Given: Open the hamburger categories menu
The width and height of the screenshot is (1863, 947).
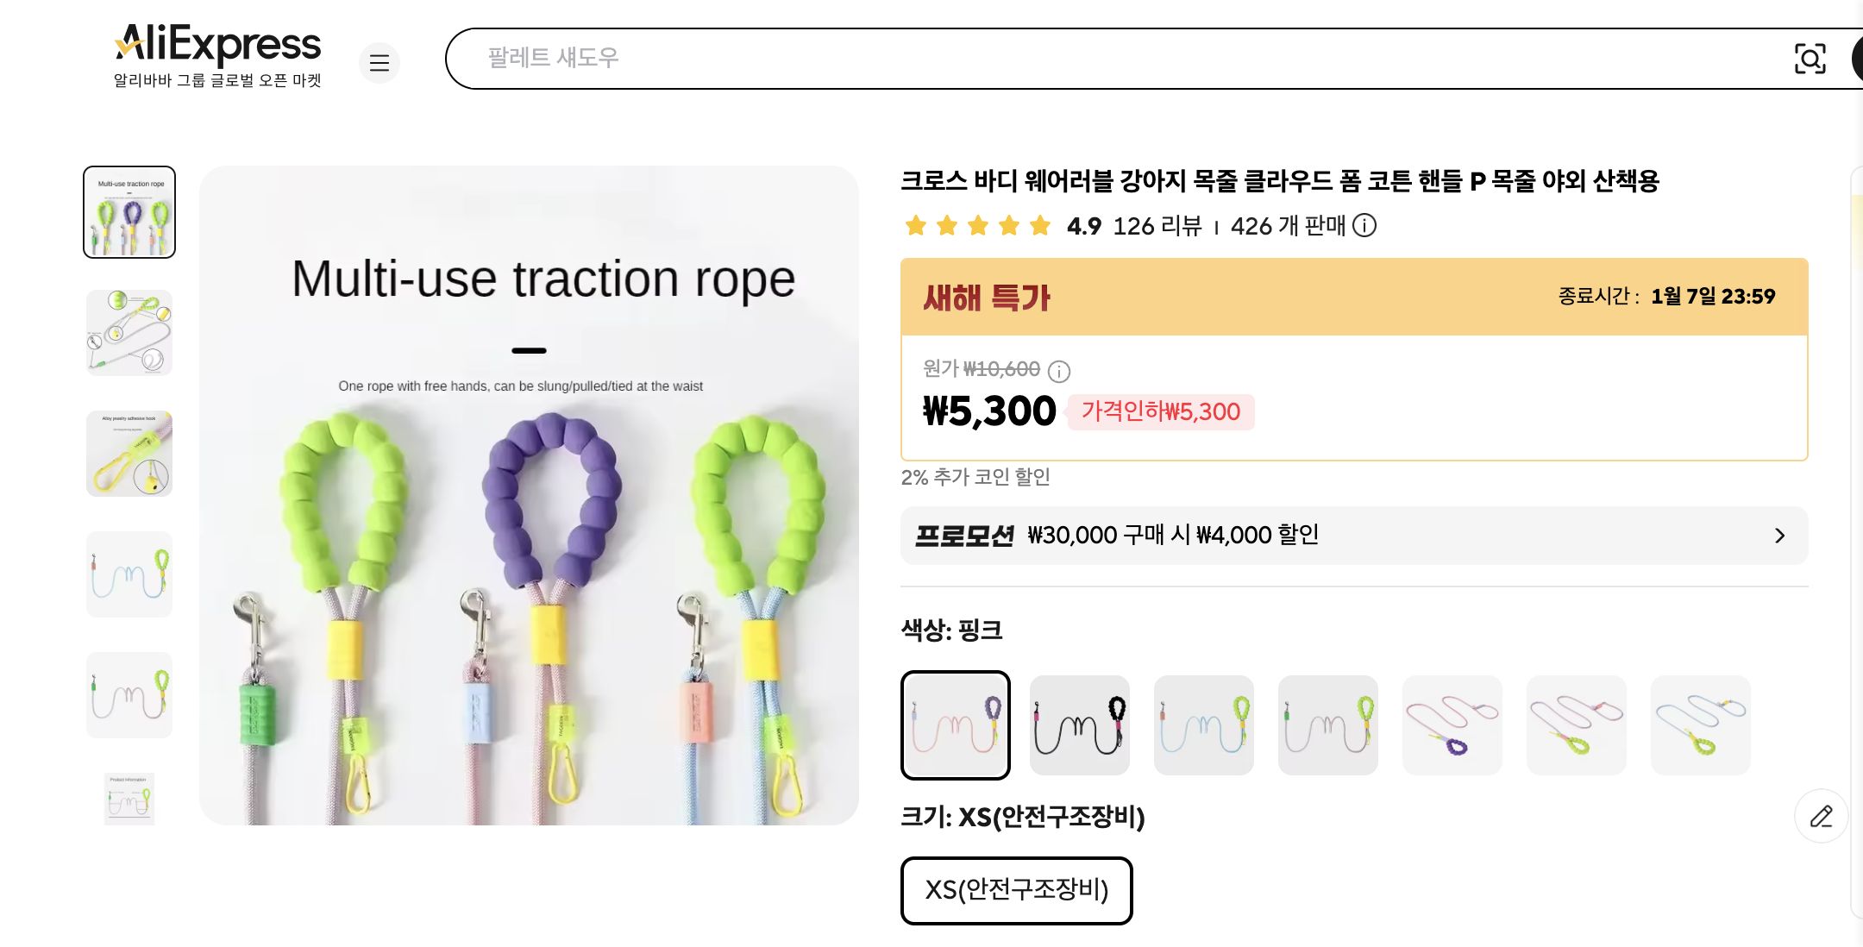Looking at the screenshot, I should 379,63.
